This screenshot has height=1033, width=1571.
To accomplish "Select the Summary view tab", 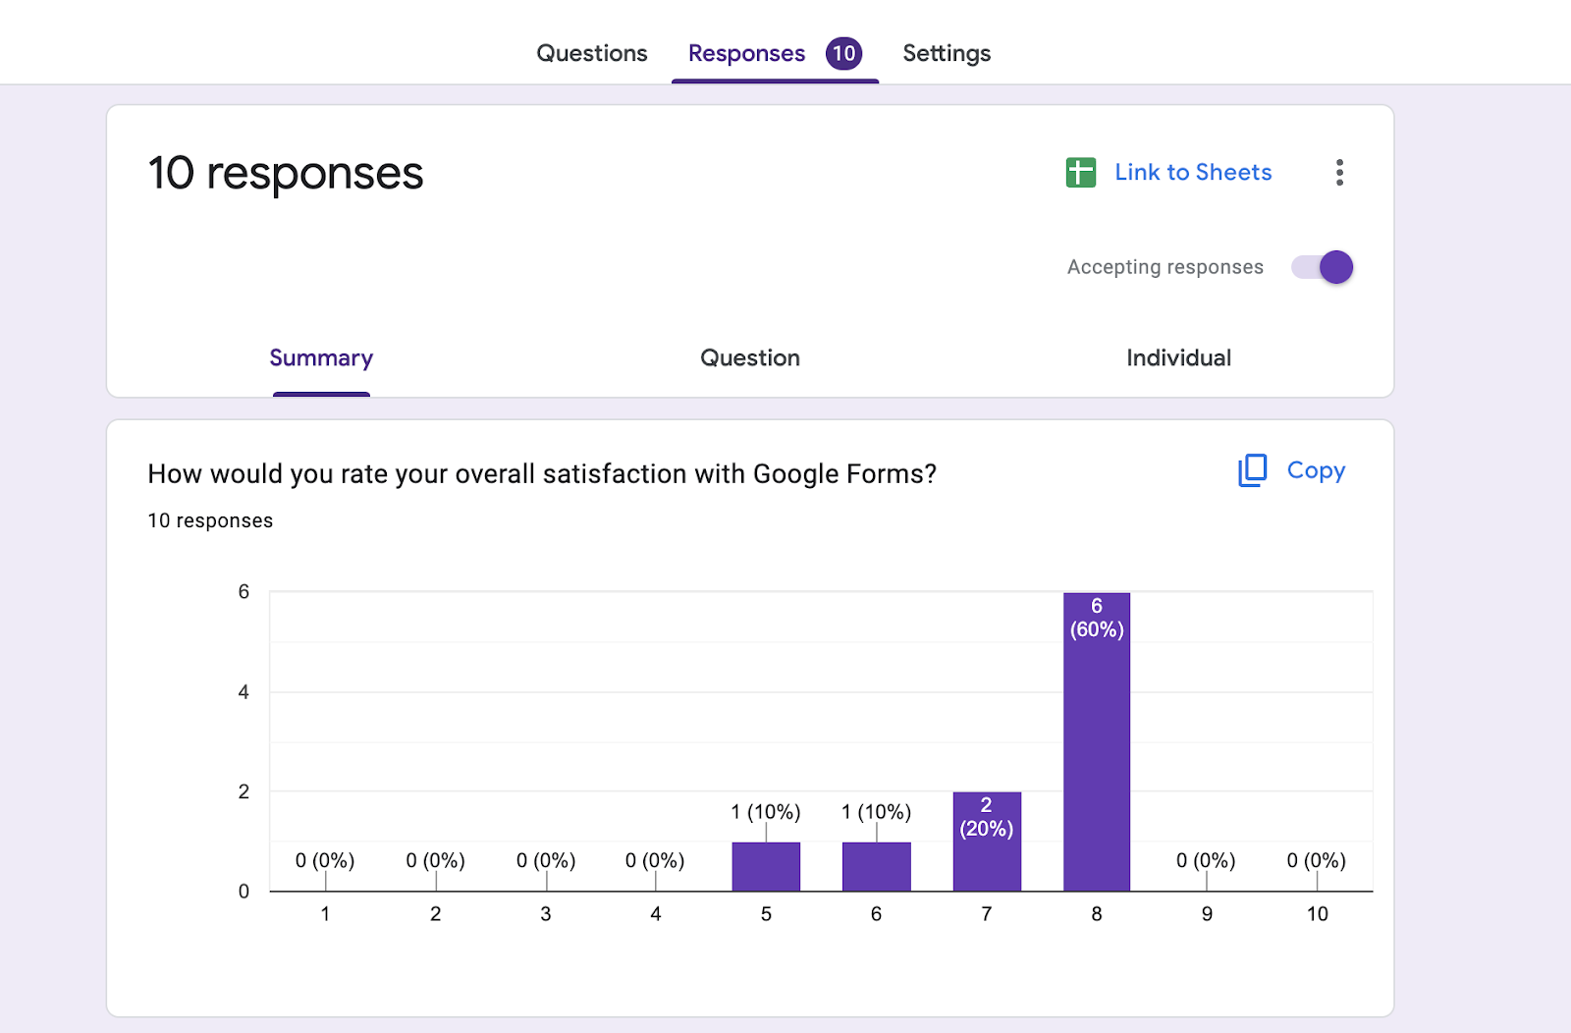I will pyautogui.click(x=321, y=358).
